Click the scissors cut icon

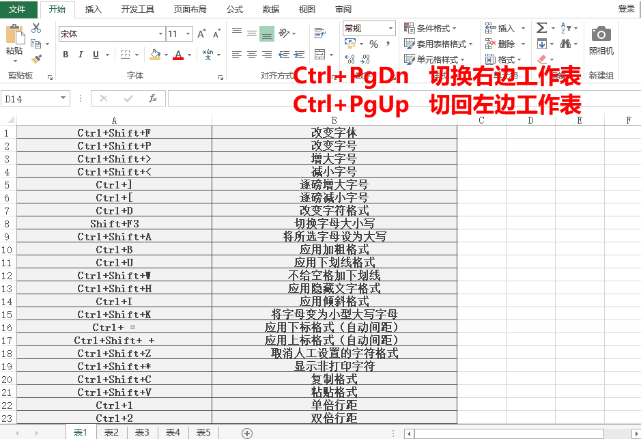pyautogui.click(x=35, y=28)
